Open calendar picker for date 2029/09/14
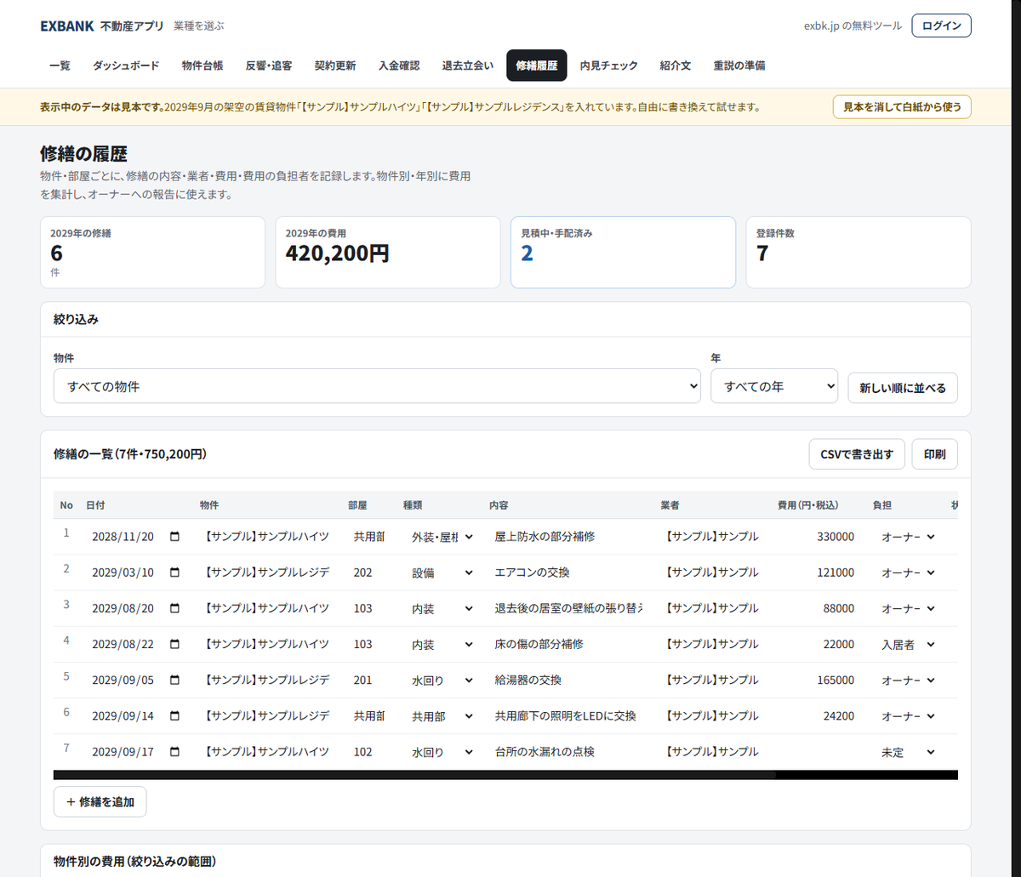The height and width of the screenshot is (877, 1021). pos(175,715)
